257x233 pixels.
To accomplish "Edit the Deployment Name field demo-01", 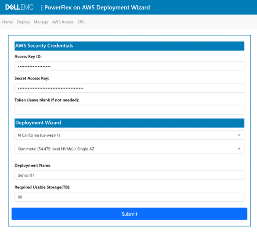I will pyautogui.click(x=129, y=175).
